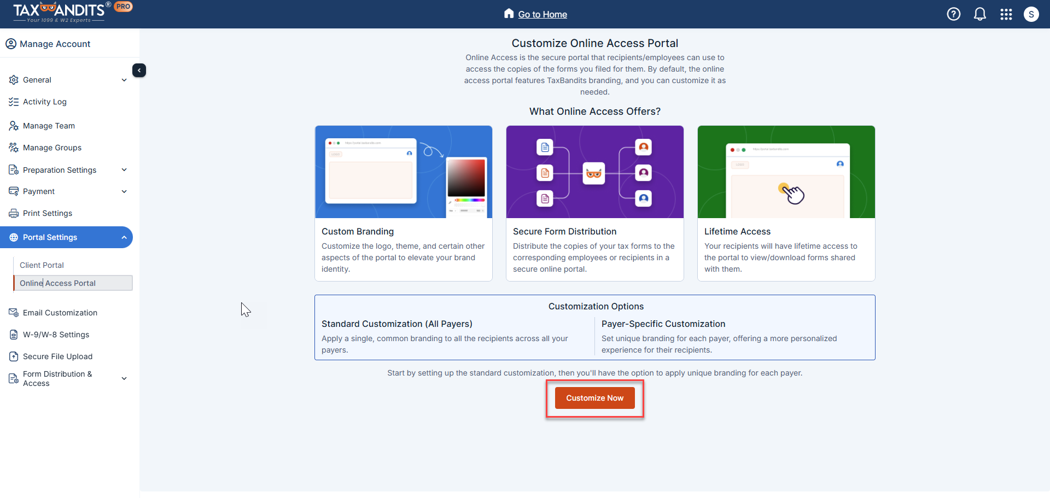Viewport: 1050px width, 498px height.
Task: Collapse the Portal Settings chevron
Action: pyautogui.click(x=124, y=237)
